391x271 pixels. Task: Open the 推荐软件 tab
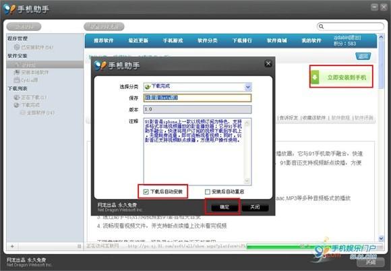104,40
